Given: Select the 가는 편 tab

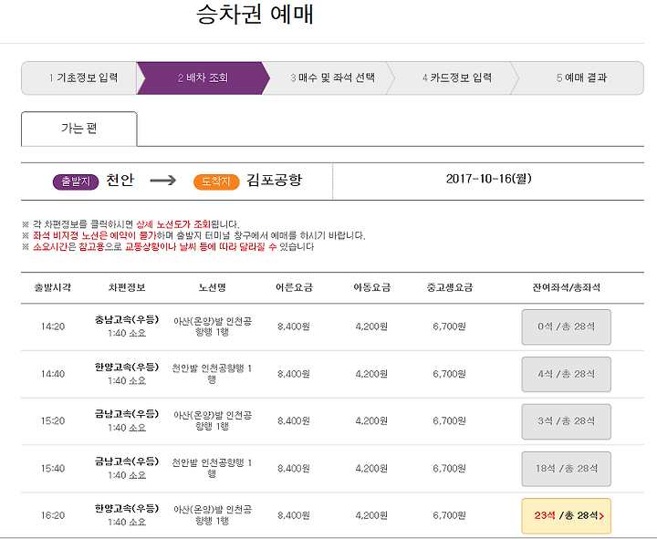Looking at the screenshot, I should coord(79,129).
